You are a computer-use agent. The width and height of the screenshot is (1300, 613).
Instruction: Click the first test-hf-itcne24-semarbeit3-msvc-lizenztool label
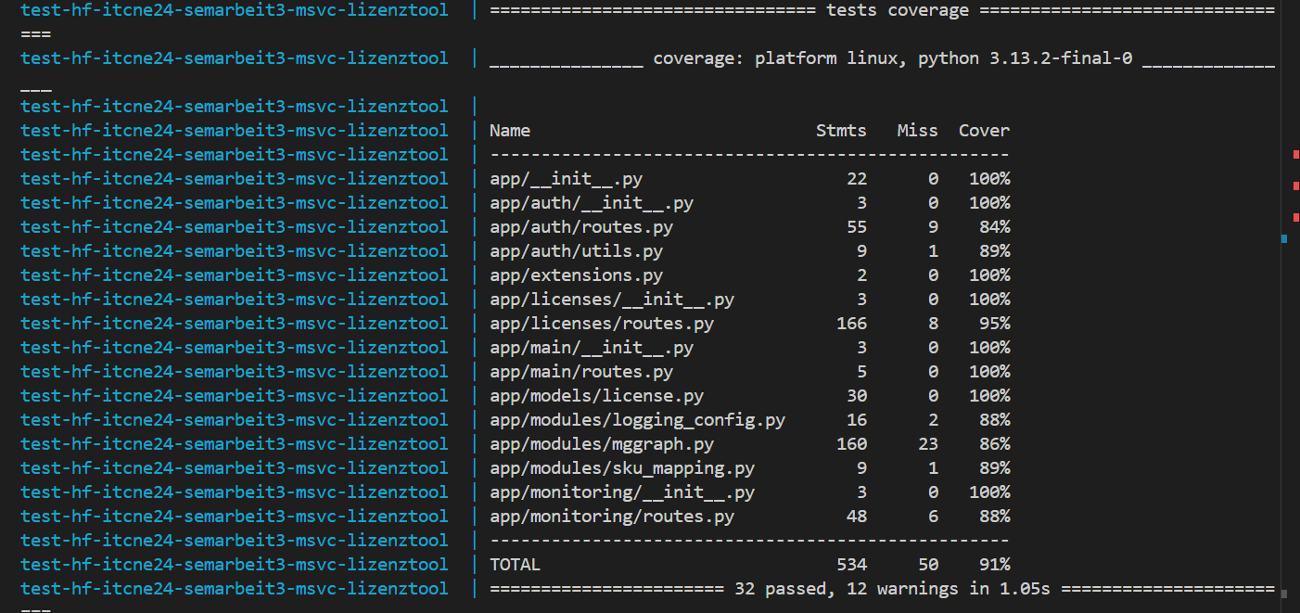pos(235,10)
